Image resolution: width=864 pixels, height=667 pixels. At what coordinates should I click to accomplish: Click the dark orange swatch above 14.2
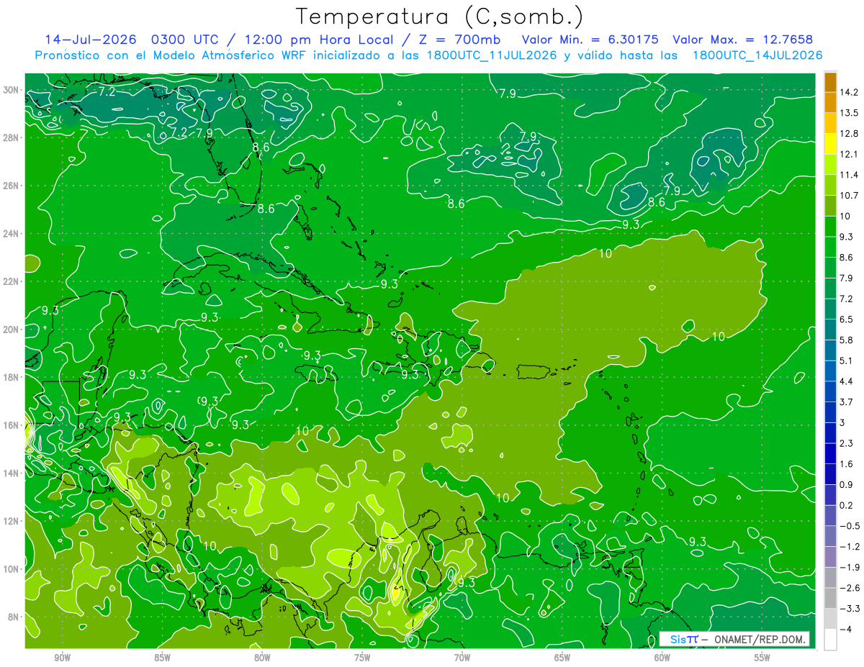point(830,82)
